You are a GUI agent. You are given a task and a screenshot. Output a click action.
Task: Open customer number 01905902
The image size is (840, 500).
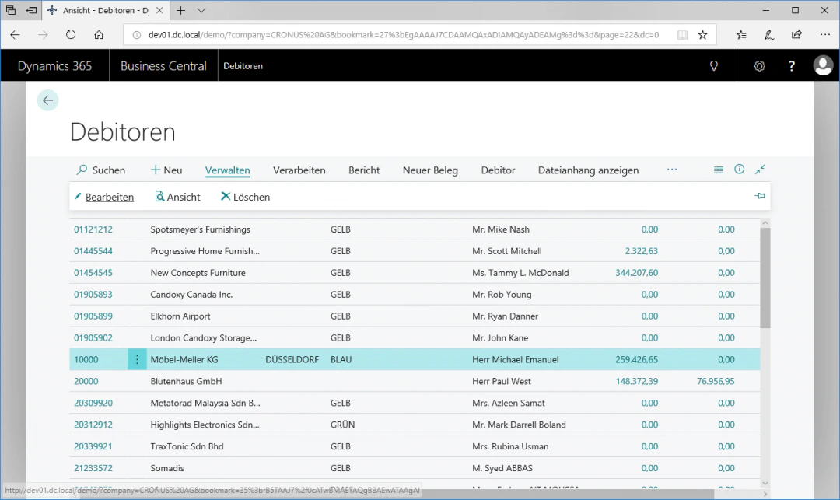point(93,337)
